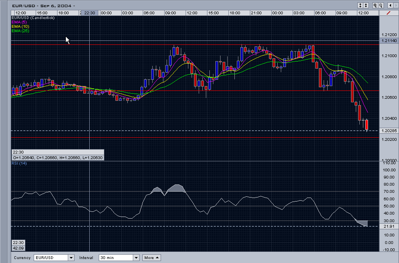
Task: Expand the price scale with outward-arrows icon
Action: [x=365, y=5]
